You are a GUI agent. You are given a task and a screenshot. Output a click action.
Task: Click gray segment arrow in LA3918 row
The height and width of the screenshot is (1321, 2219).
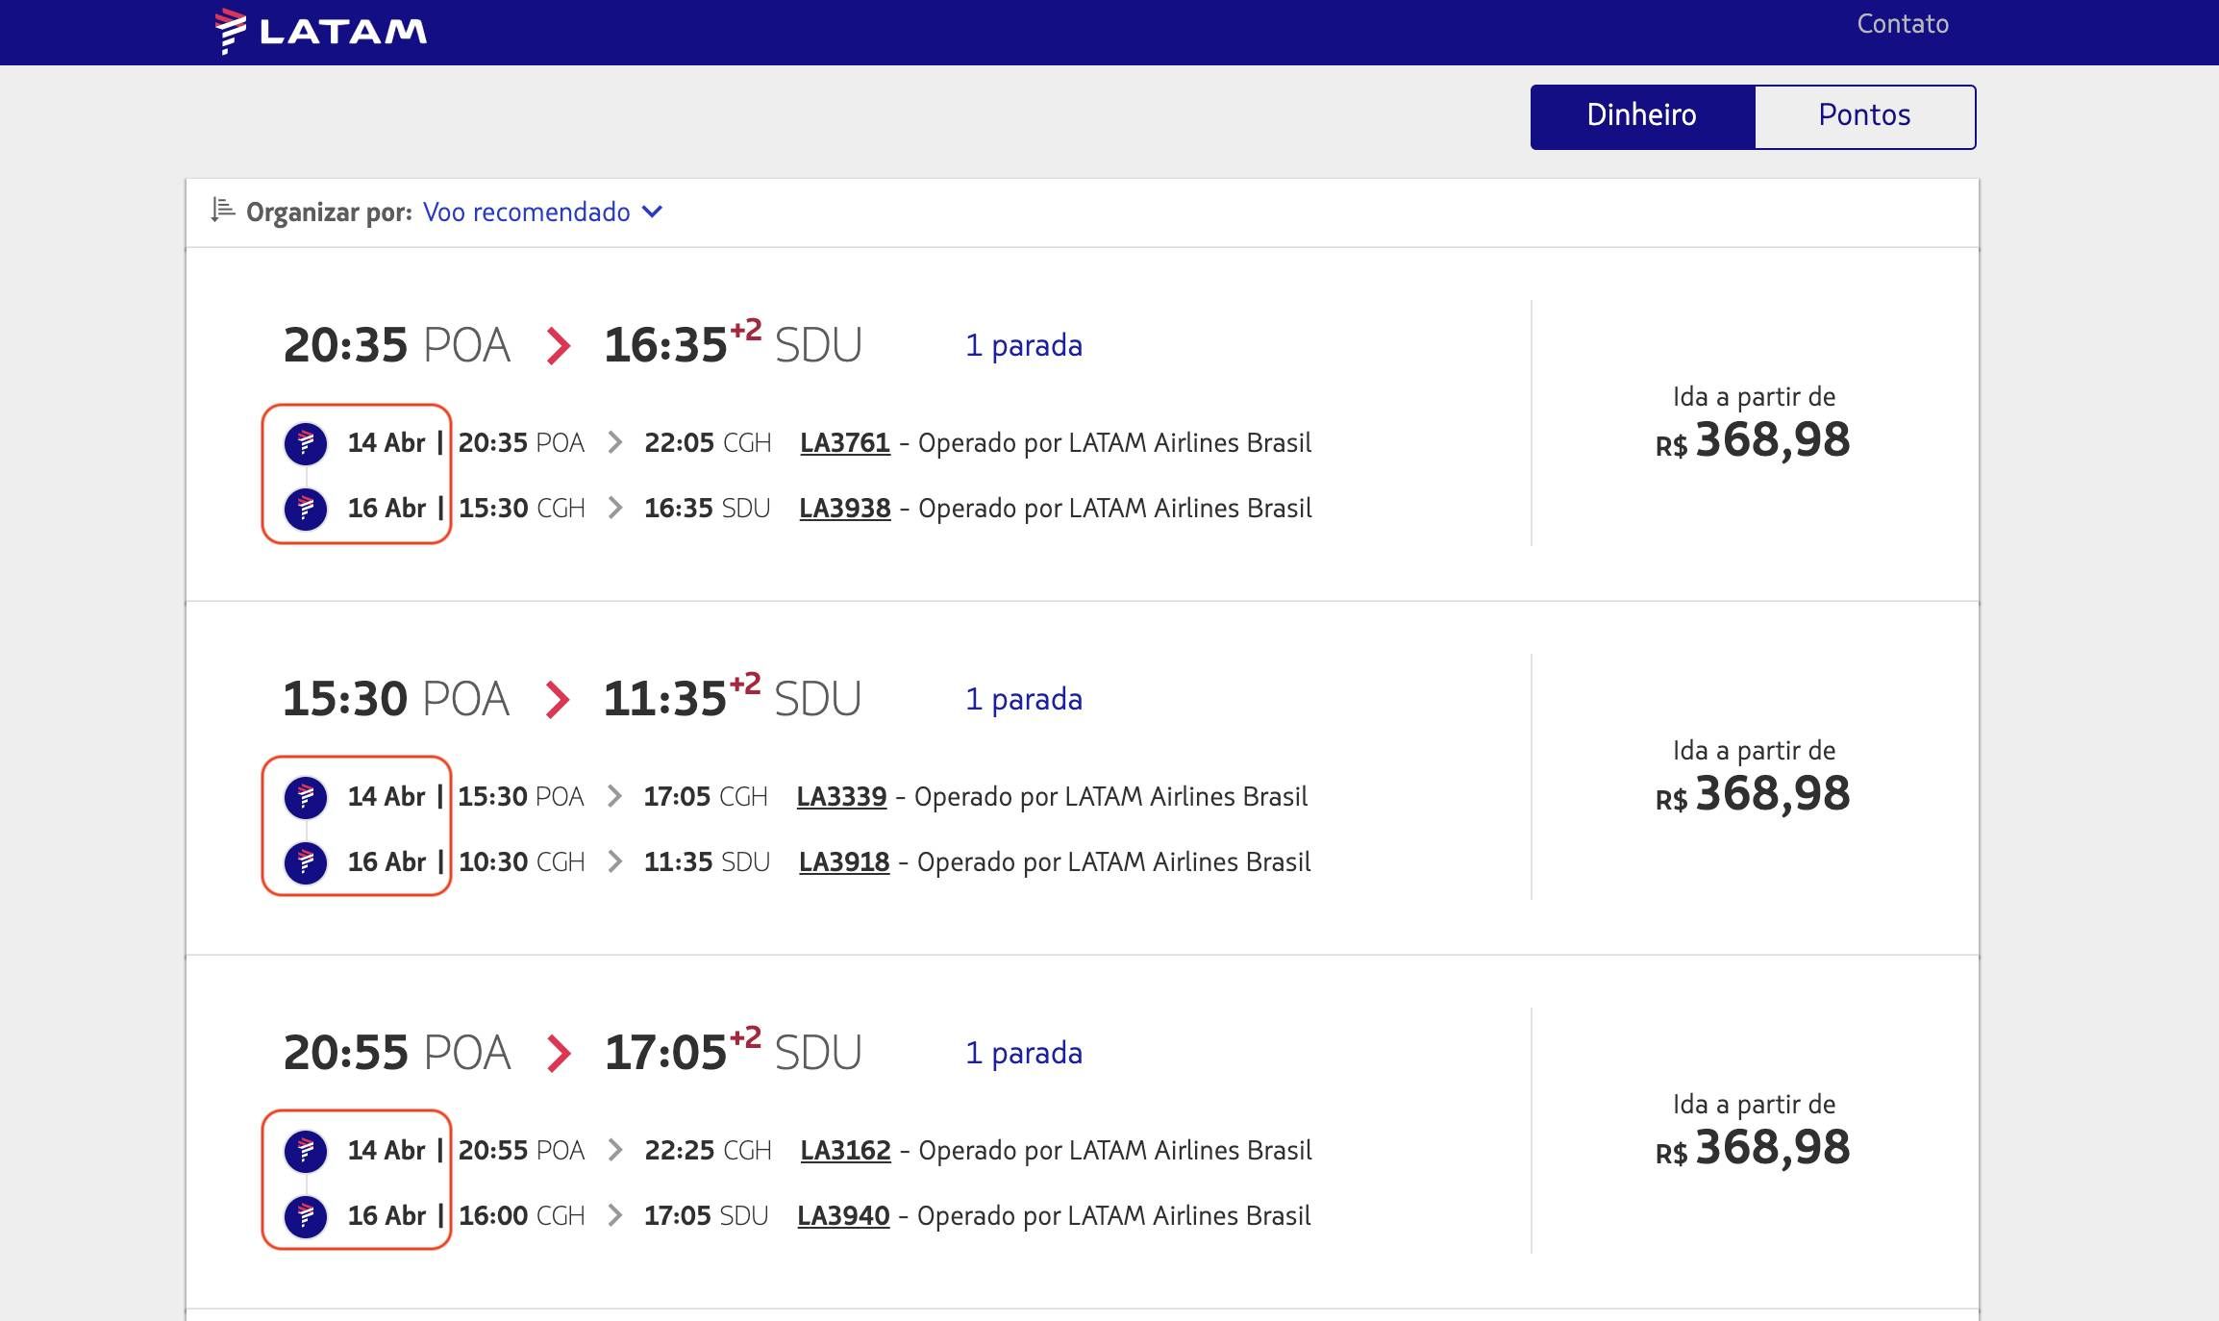[615, 862]
